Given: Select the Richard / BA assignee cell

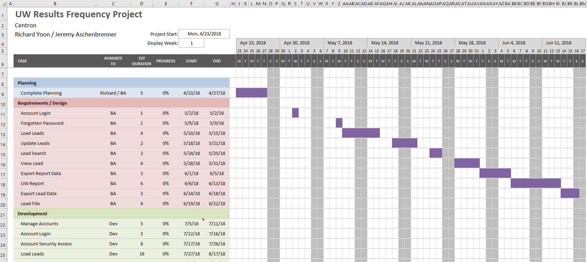Looking at the screenshot, I should pyautogui.click(x=113, y=93).
